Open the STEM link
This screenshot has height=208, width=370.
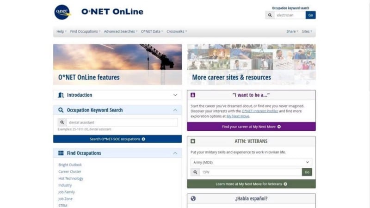point(63,206)
